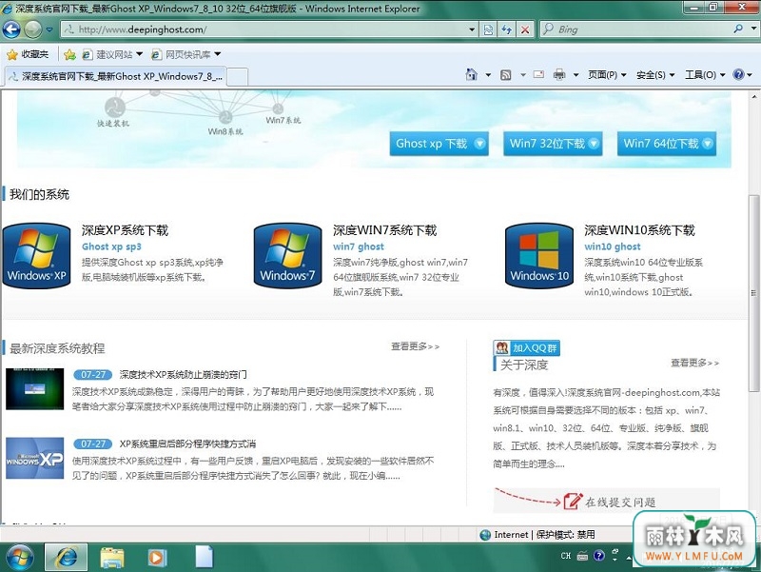Click the browser Forward arrow button
The width and height of the screenshot is (761, 572).
(32, 30)
